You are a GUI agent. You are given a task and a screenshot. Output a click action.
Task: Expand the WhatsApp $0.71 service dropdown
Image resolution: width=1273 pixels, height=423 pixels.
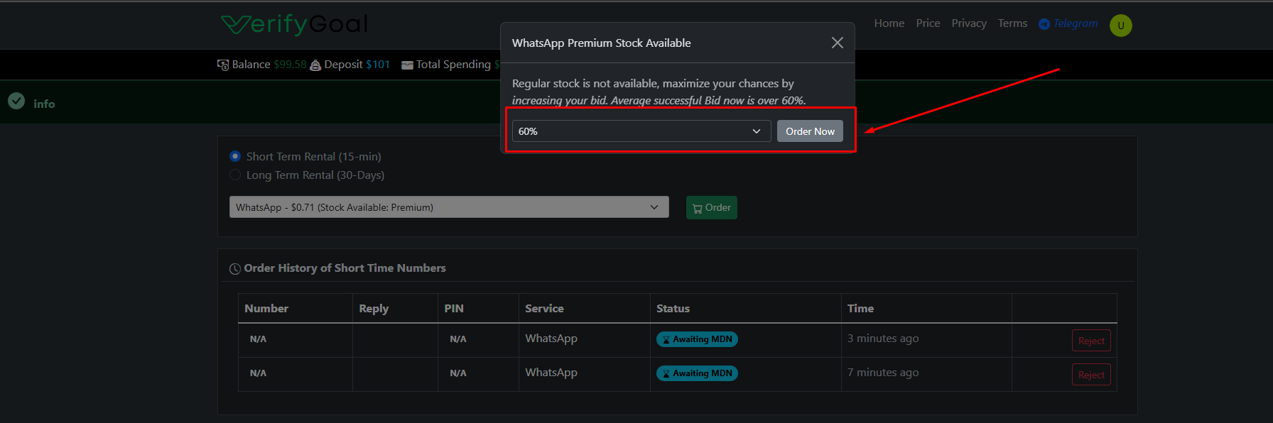pos(449,207)
